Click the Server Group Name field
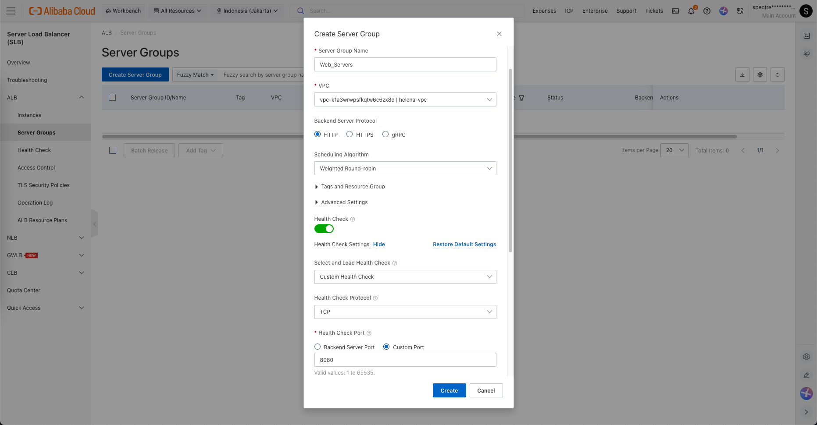Viewport: 817px width, 425px height. pos(405,64)
